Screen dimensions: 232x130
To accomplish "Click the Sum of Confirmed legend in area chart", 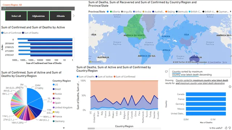I will pos(124,77).
